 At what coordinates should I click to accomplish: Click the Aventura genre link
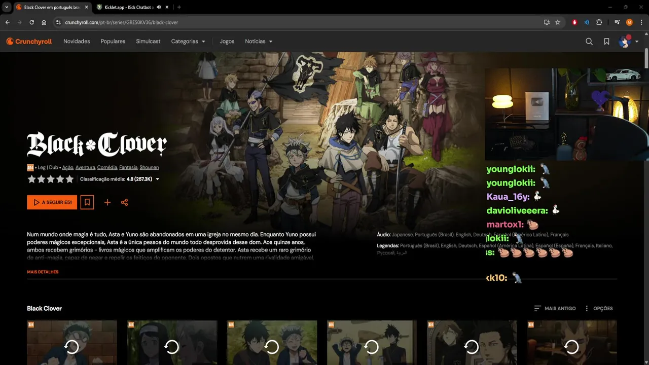85,167
